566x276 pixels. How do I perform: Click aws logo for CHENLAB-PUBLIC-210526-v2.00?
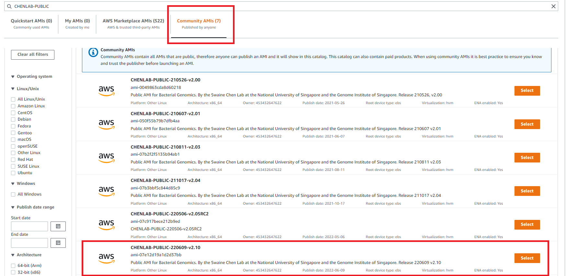point(107,91)
